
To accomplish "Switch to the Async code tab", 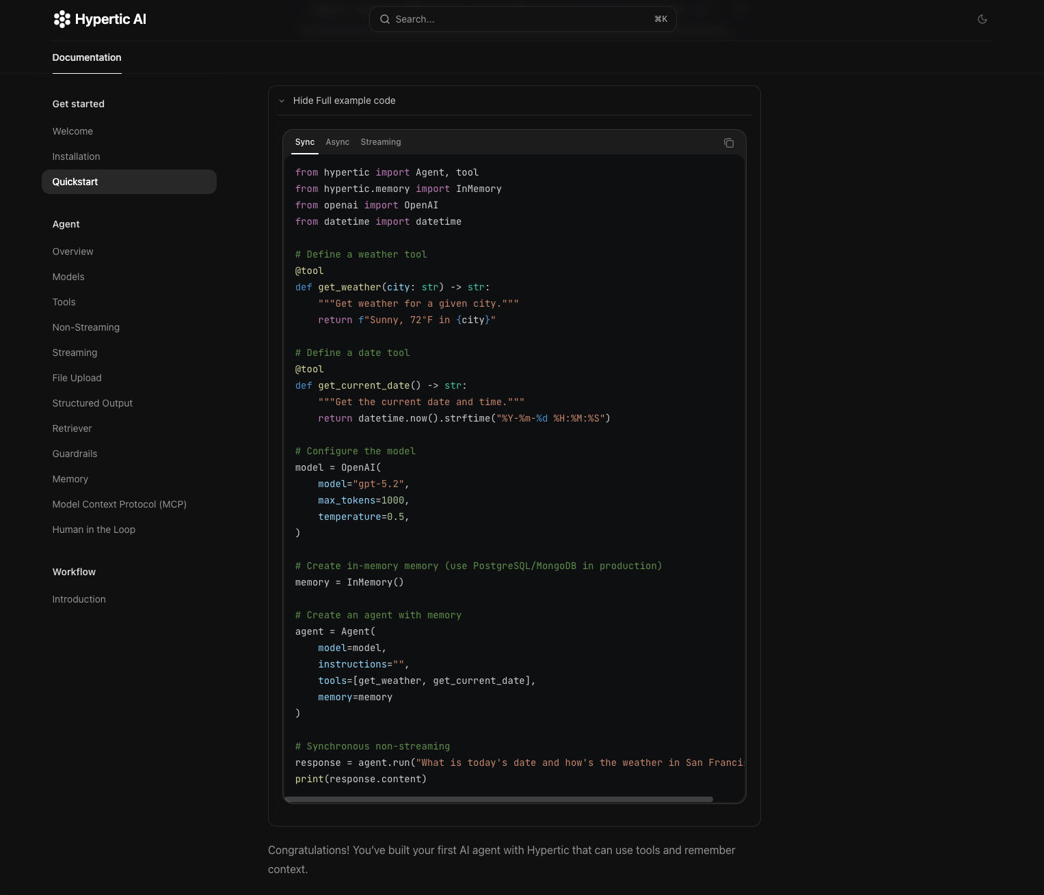I will pyautogui.click(x=338, y=142).
